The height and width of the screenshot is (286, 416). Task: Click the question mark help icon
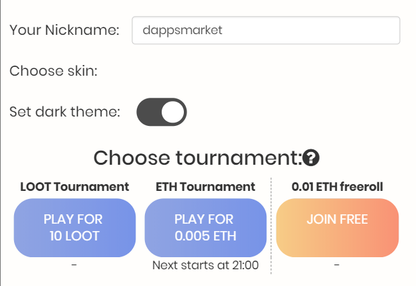click(311, 158)
